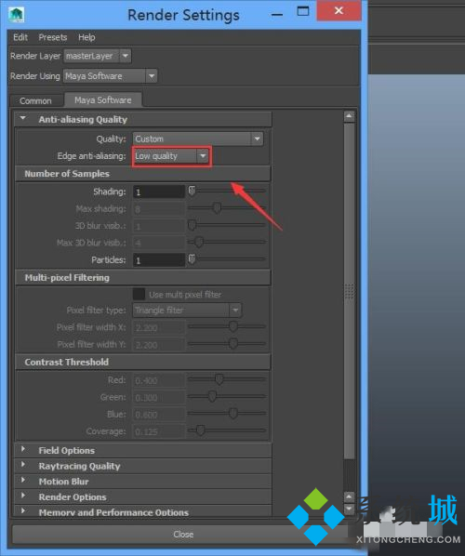This screenshot has height=556, width=465.
Task: Click the Close button at bottom
Action: point(183,534)
